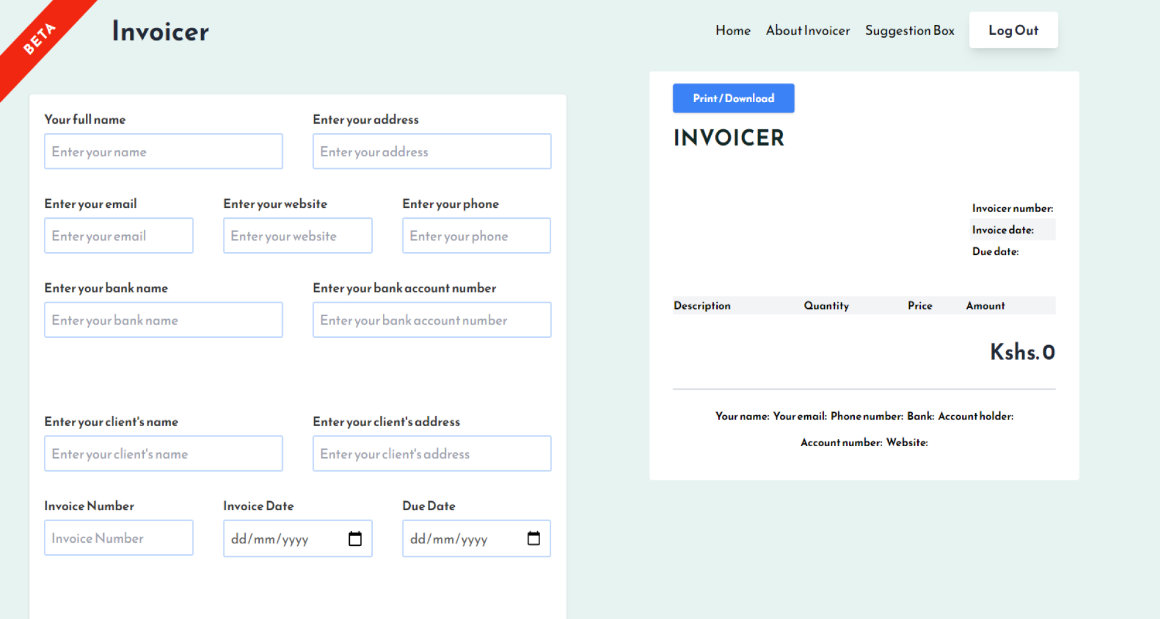This screenshot has height=619, width=1160.
Task: Select the client's name input field
Action: tap(163, 453)
